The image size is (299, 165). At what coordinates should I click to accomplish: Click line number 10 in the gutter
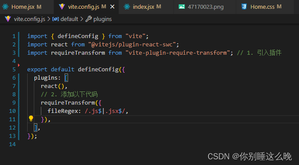click(12, 111)
